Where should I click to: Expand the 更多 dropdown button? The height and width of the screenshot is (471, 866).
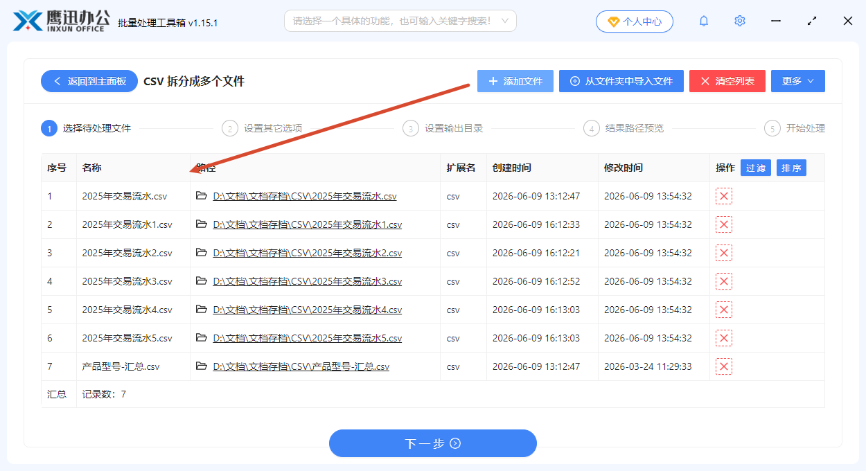[798, 81]
